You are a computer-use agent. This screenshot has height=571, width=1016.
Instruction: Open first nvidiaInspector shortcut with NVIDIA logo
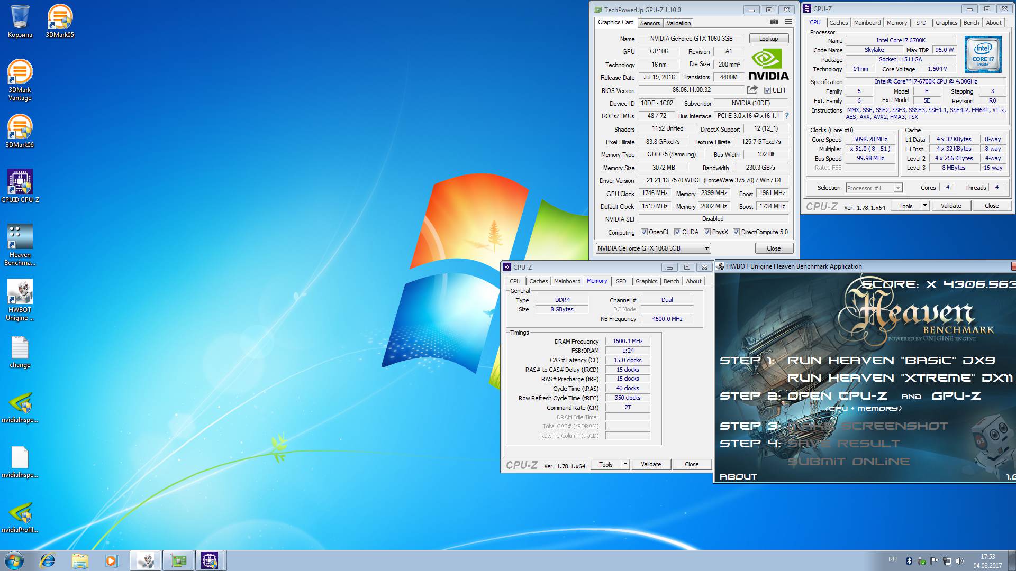point(20,408)
